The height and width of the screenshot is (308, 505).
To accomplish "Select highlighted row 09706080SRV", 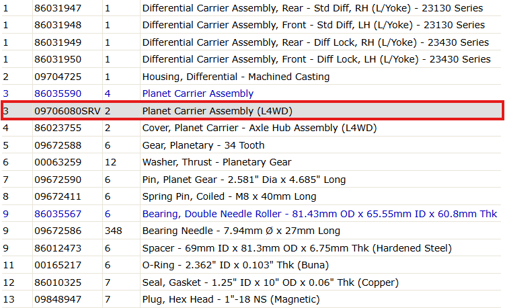I will click(x=252, y=111).
